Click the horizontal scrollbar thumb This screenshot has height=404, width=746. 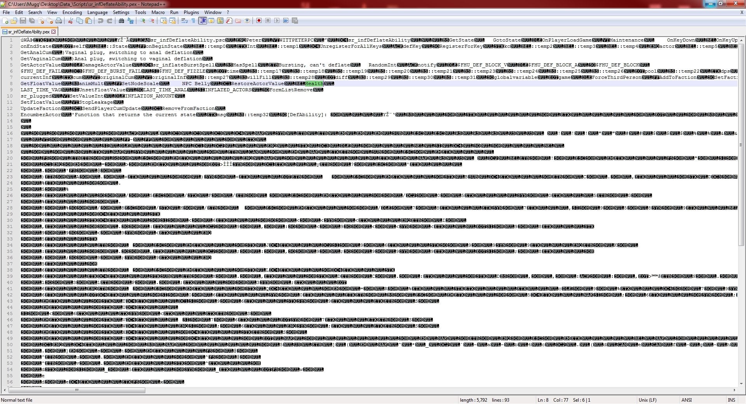pyautogui.click(x=77, y=390)
